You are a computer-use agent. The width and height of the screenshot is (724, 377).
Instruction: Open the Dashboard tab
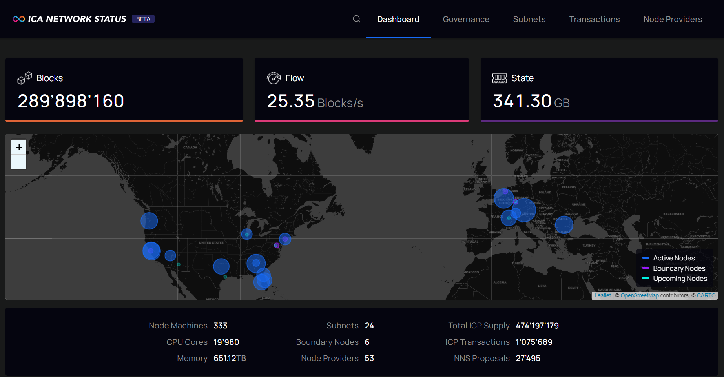click(x=398, y=19)
